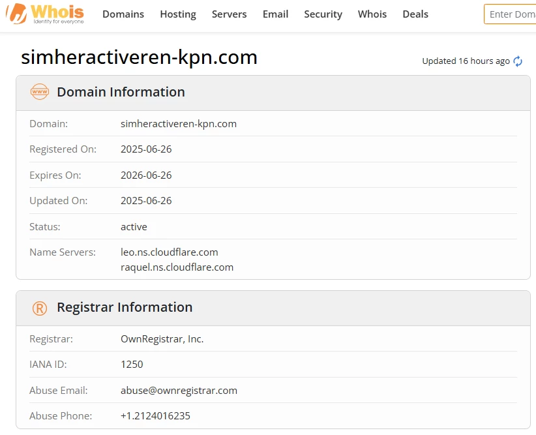Click the www Domain Information icon
The image size is (536, 435).
click(x=40, y=92)
